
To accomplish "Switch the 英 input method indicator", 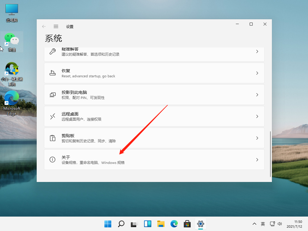I will [263, 224].
